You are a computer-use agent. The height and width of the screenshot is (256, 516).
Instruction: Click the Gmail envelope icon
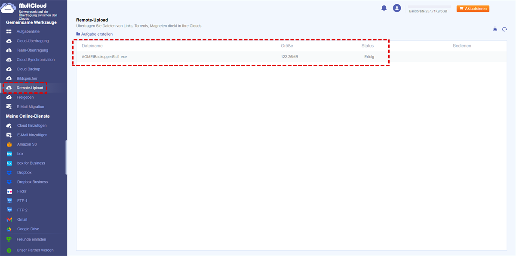pos(9,219)
